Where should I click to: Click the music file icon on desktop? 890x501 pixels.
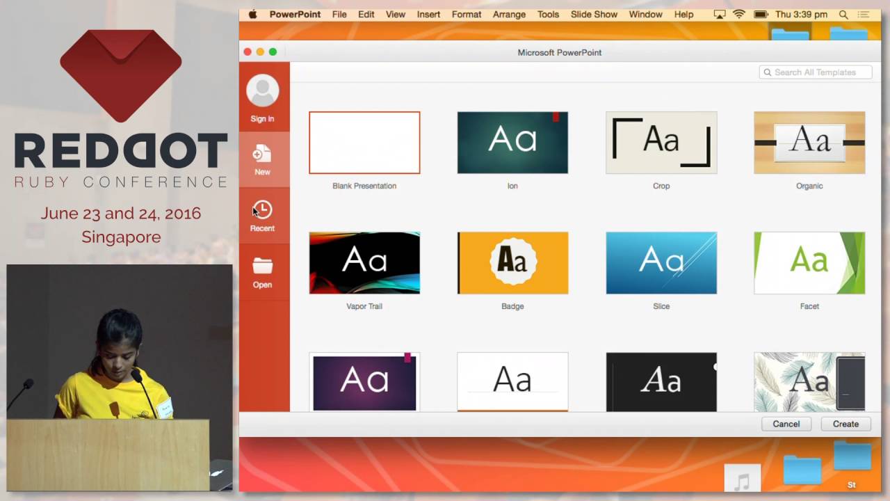742,479
